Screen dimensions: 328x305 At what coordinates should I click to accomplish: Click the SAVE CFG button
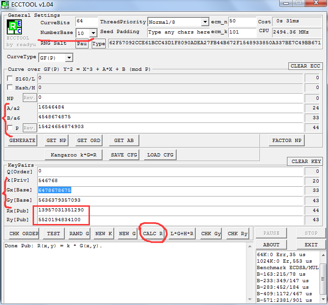pyautogui.click(x=123, y=155)
